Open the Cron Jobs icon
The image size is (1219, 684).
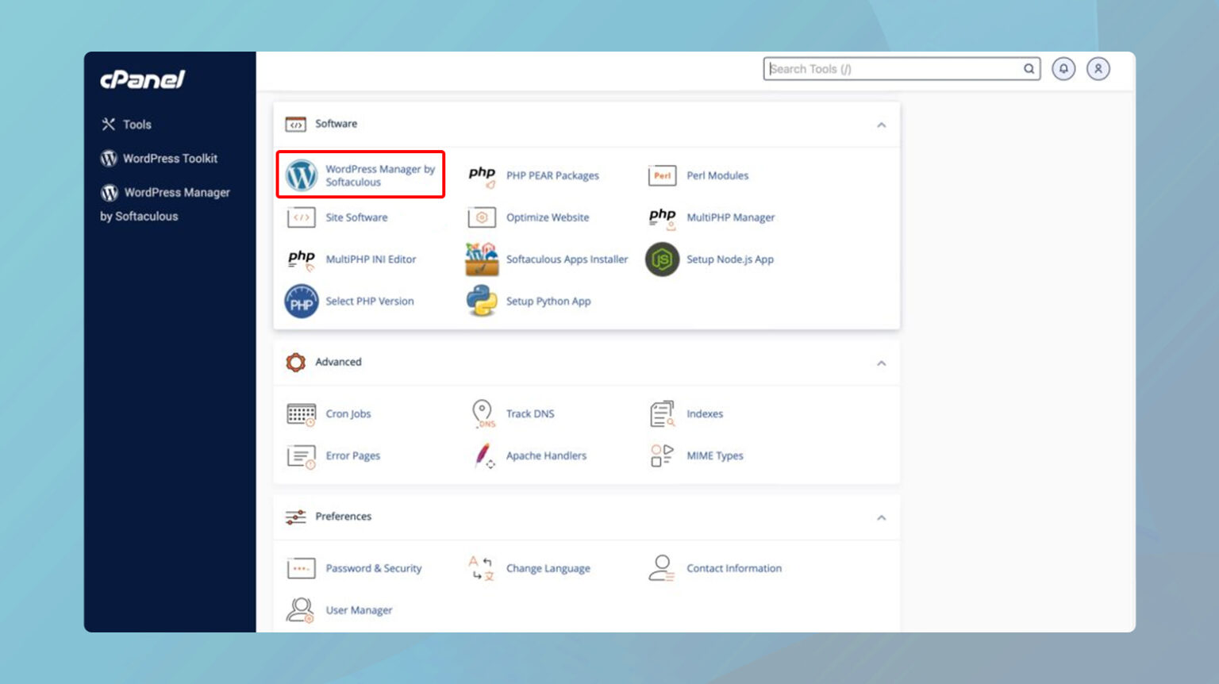(x=301, y=413)
